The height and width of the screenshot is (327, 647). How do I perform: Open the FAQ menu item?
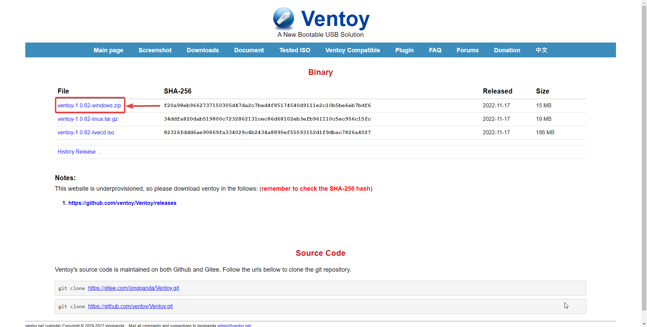(x=435, y=50)
